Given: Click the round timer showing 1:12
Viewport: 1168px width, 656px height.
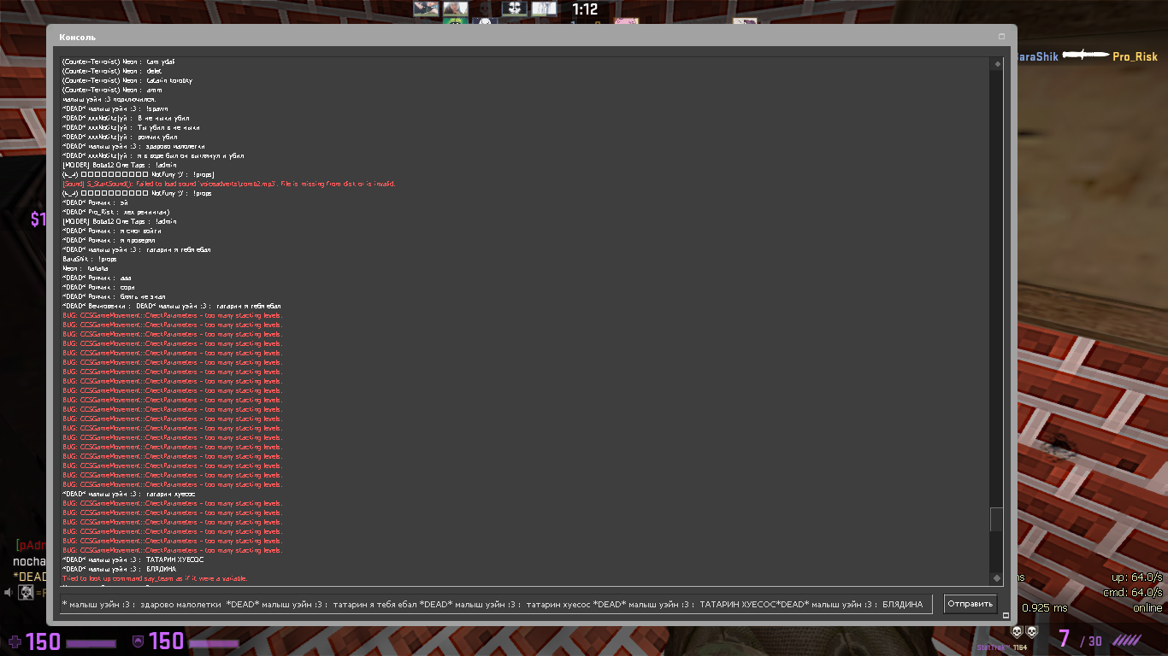Looking at the screenshot, I should point(585,9).
